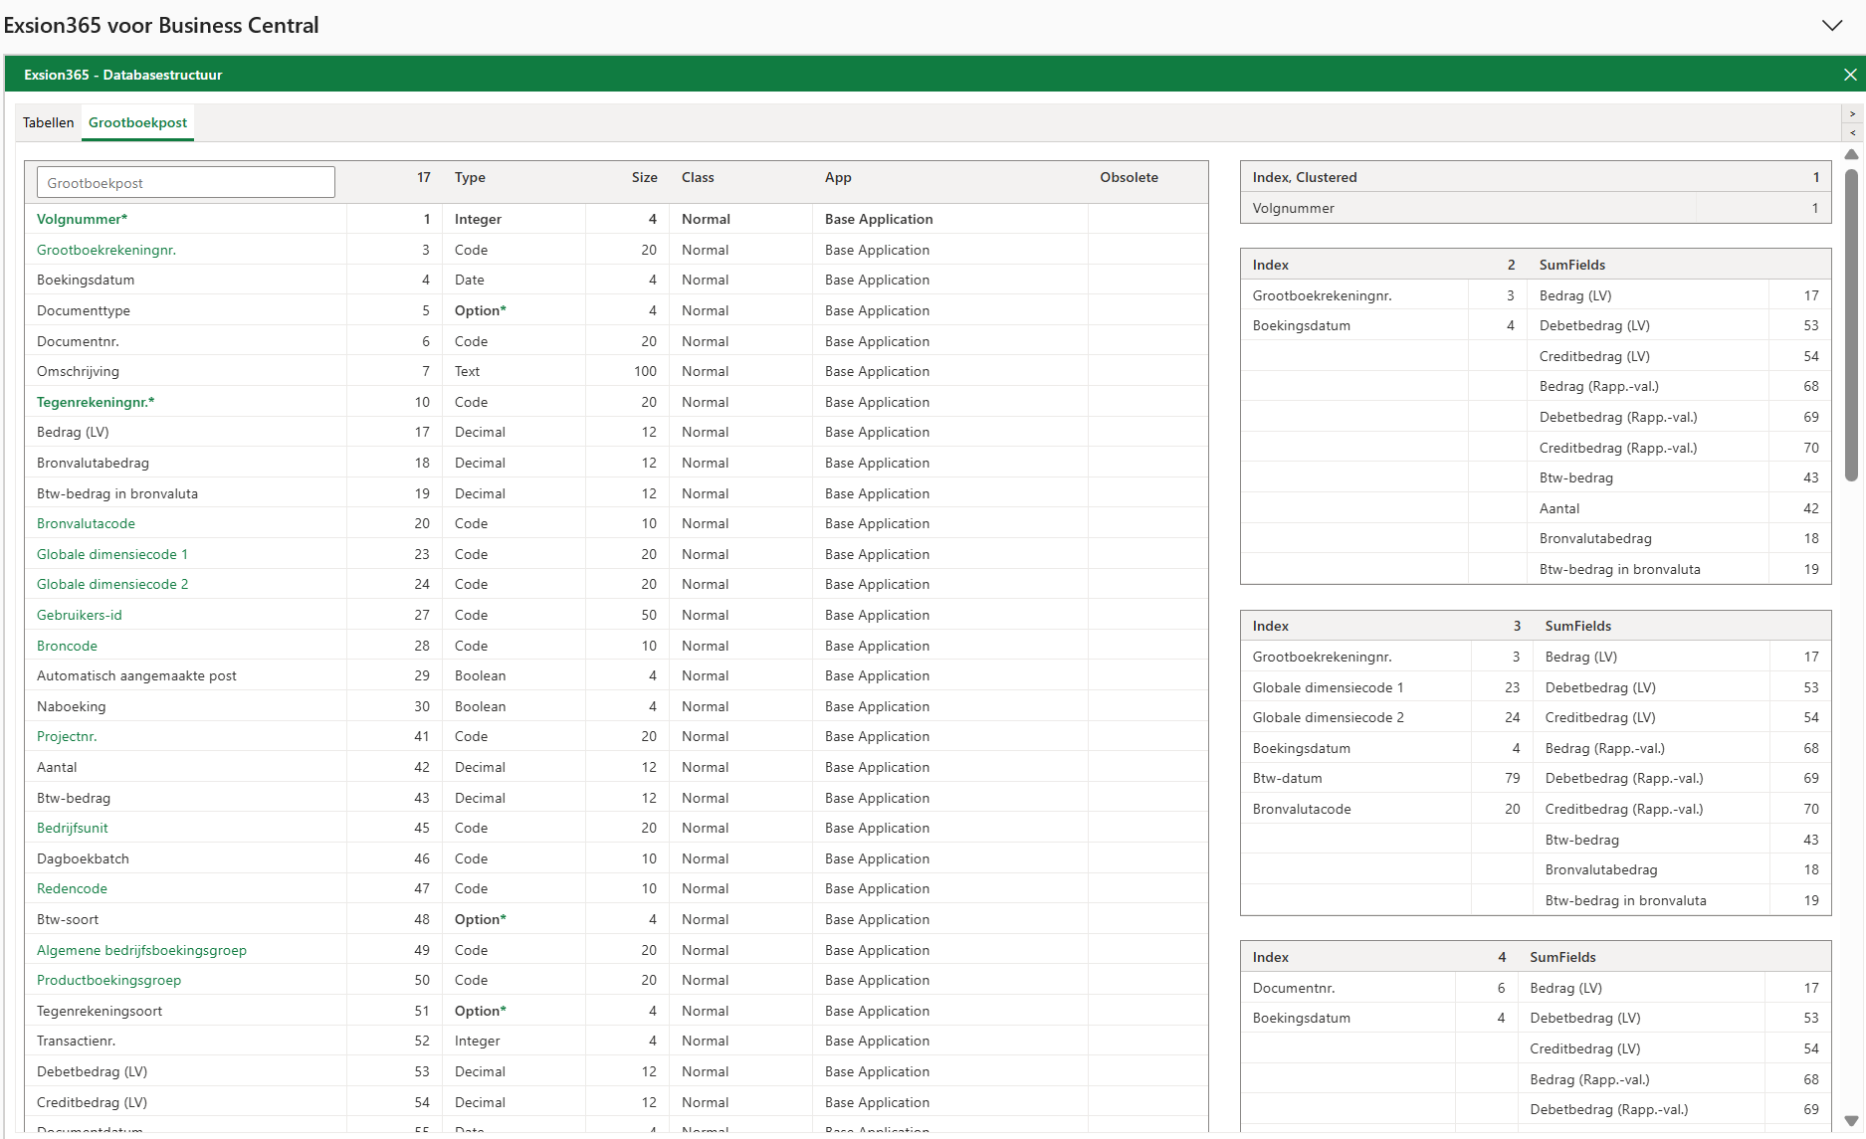The width and height of the screenshot is (1866, 1139).
Task: Open the Tegenrekeningnr.* field link
Action: click(96, 402)
